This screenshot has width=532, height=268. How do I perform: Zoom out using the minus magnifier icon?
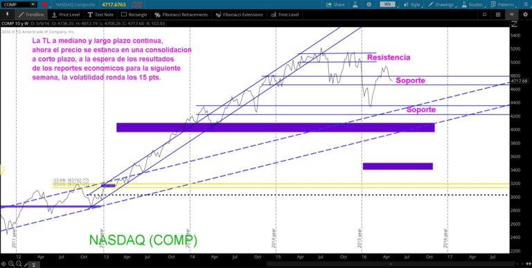coord(19,264)
